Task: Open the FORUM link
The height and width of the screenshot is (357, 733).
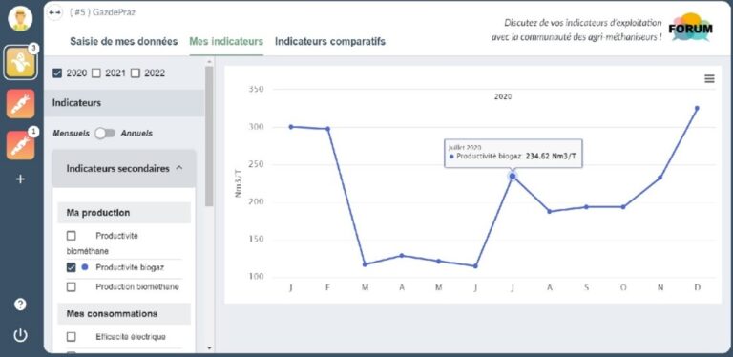Action: tap(690, 28)
